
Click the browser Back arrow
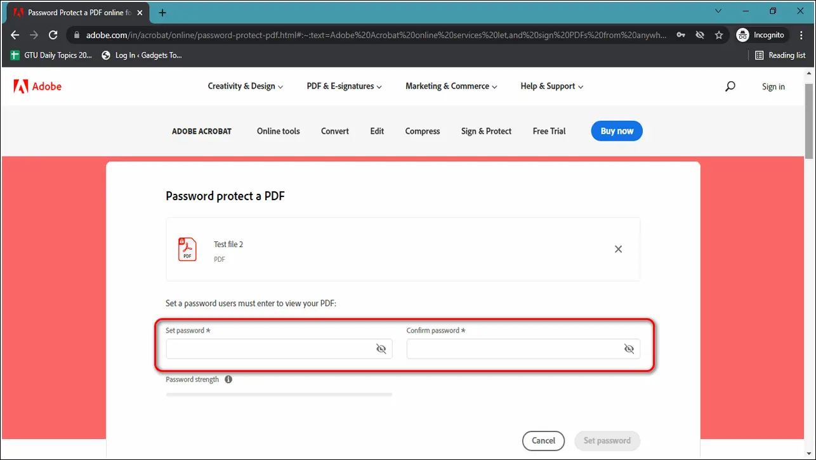(x=15, y=35)
